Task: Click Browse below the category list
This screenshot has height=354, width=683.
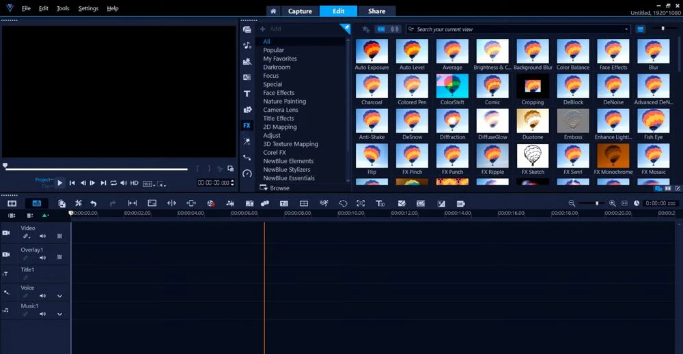Action: tap(279, 188)
